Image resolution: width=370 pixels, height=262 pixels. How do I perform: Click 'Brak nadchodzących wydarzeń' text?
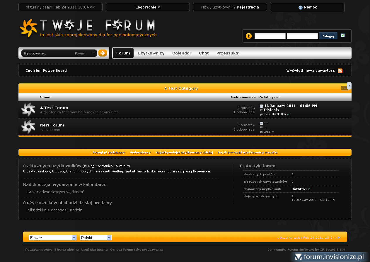[x=56, y=192]
